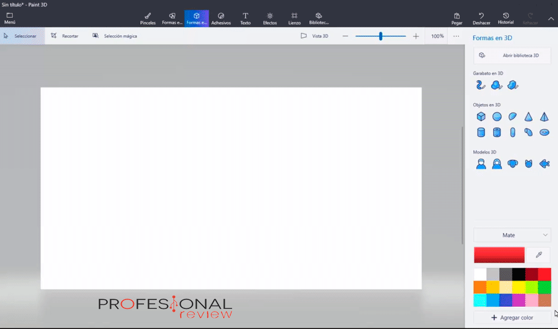This screenshot has width=558, height=329.
Task: Open the Mate material dropdown
Action: 512,235
